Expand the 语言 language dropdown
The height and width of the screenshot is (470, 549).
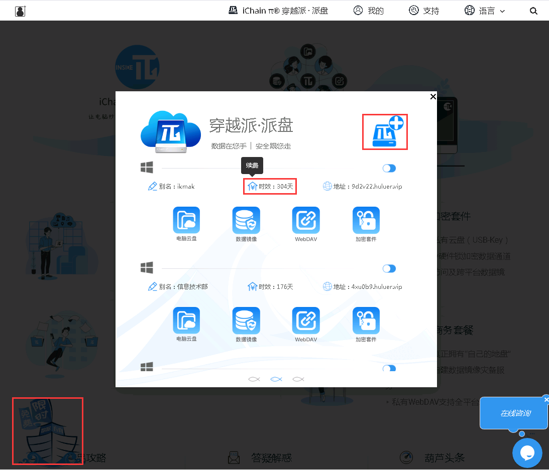pyautogui.click(x=485, y=11)
